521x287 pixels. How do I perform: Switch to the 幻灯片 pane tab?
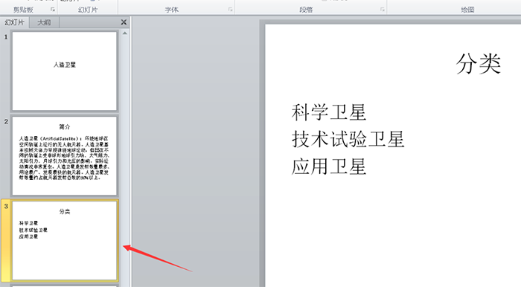click(15, 22)
